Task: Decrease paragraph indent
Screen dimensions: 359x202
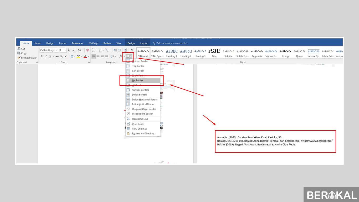Action: pos(115,50)
